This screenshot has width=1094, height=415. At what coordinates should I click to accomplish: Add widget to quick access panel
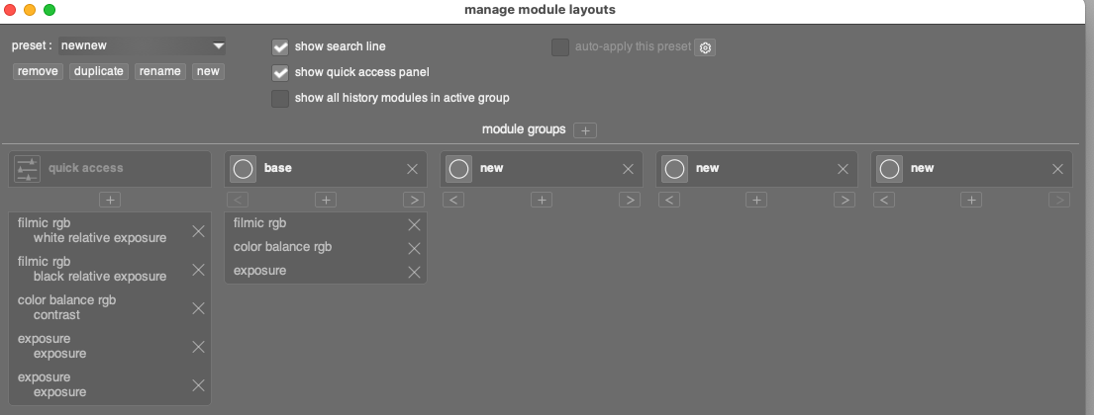110,200
